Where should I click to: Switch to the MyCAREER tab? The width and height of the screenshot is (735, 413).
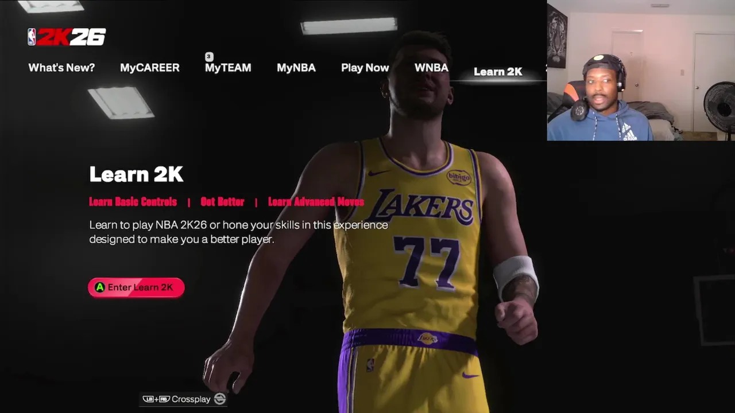150,68
